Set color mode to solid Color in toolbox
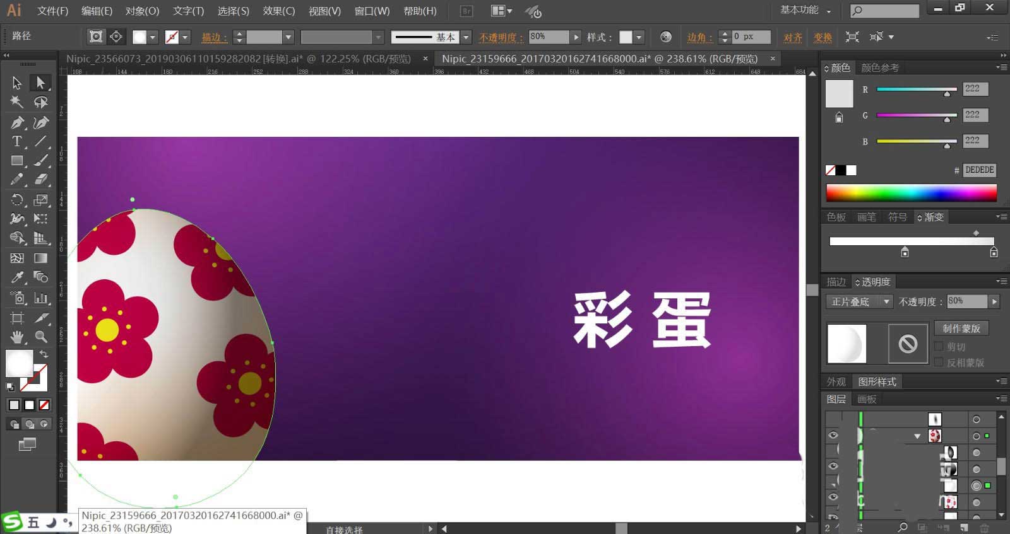This screenshot has height=534, width=1010. (14, 405)
